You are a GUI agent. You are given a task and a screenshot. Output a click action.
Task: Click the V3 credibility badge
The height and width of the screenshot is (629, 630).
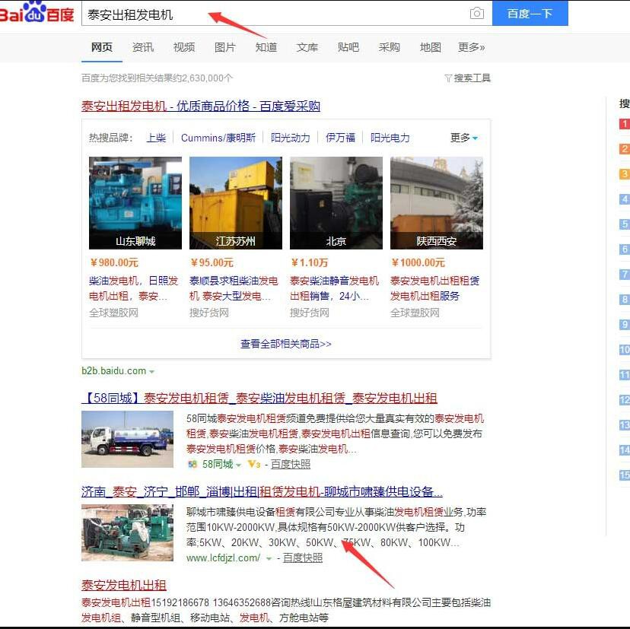pyautogui.click(x=254, y=464)
